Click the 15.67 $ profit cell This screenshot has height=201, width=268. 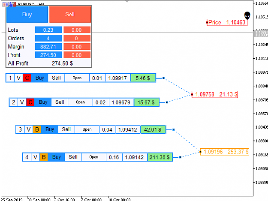point(146,102)
